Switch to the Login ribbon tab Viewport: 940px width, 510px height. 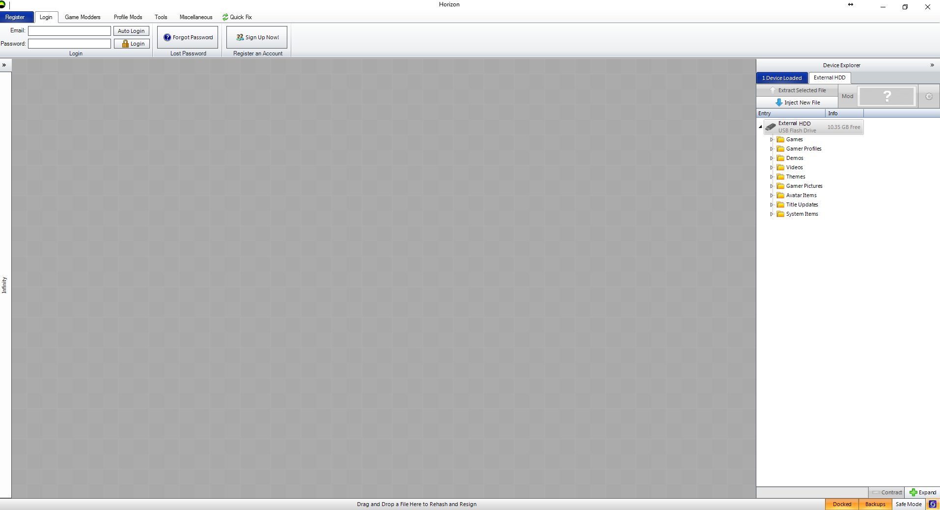46,17
